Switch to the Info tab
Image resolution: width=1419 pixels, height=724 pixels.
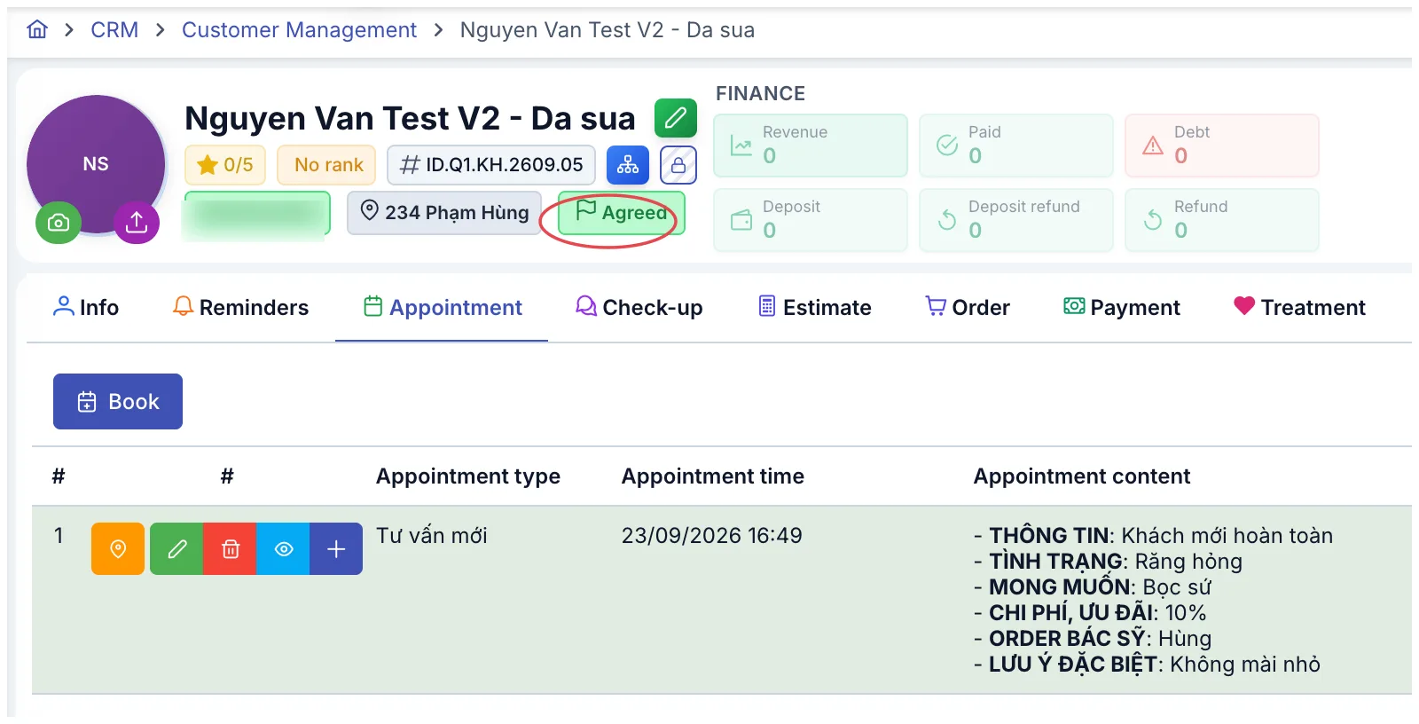pyautogui.click(x=86, y=308)
